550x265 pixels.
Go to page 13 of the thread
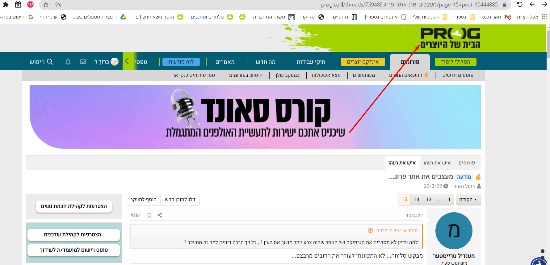(x=429, y=200)
